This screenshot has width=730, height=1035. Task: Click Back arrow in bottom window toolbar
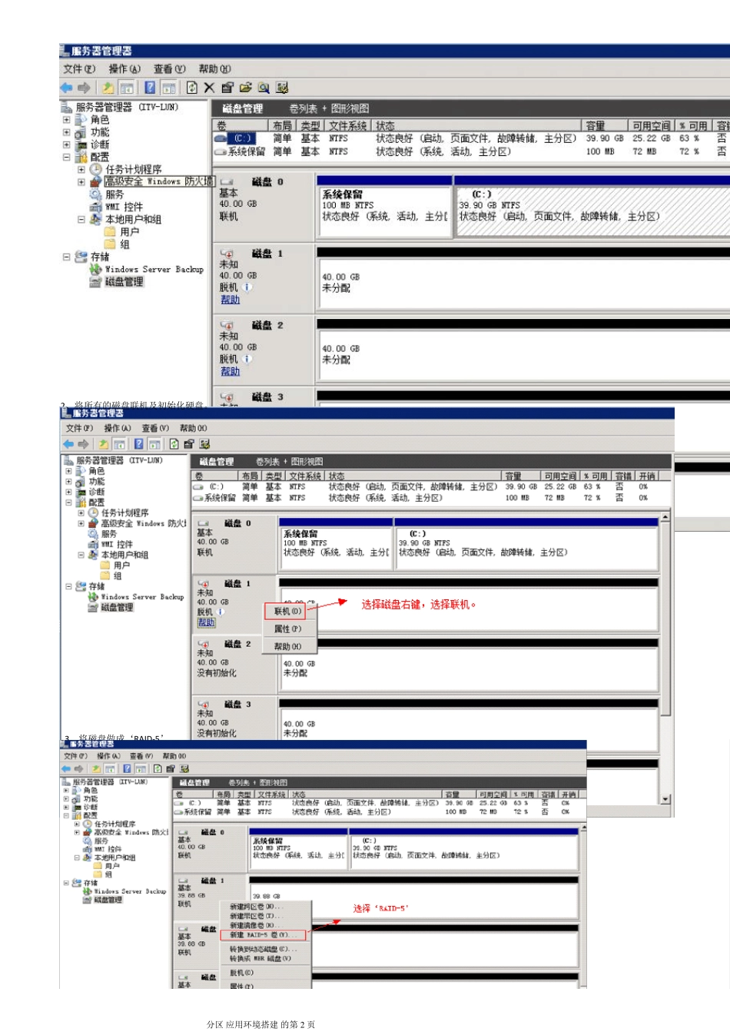point(66,768)
